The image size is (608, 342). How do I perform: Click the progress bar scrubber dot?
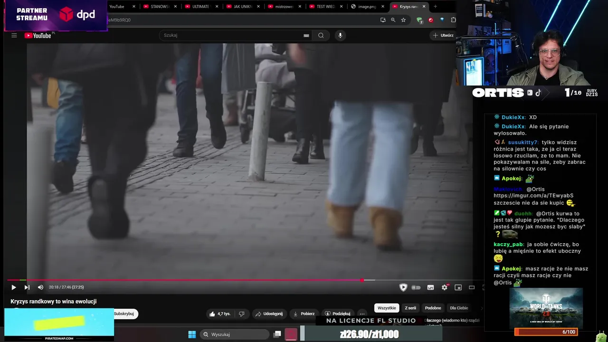coord(362,280)
